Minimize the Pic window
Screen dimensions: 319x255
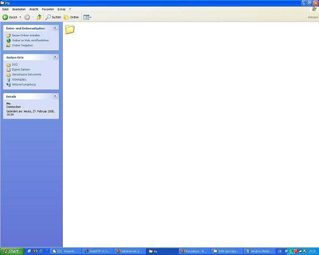[304, 3]
